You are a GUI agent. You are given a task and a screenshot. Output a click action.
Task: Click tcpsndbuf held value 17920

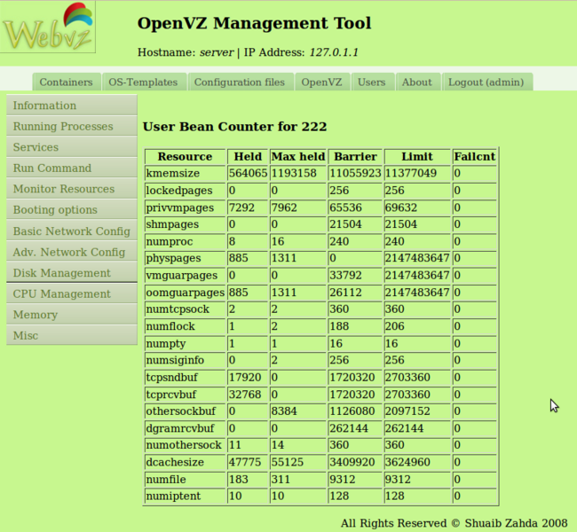tap(248, 377)
